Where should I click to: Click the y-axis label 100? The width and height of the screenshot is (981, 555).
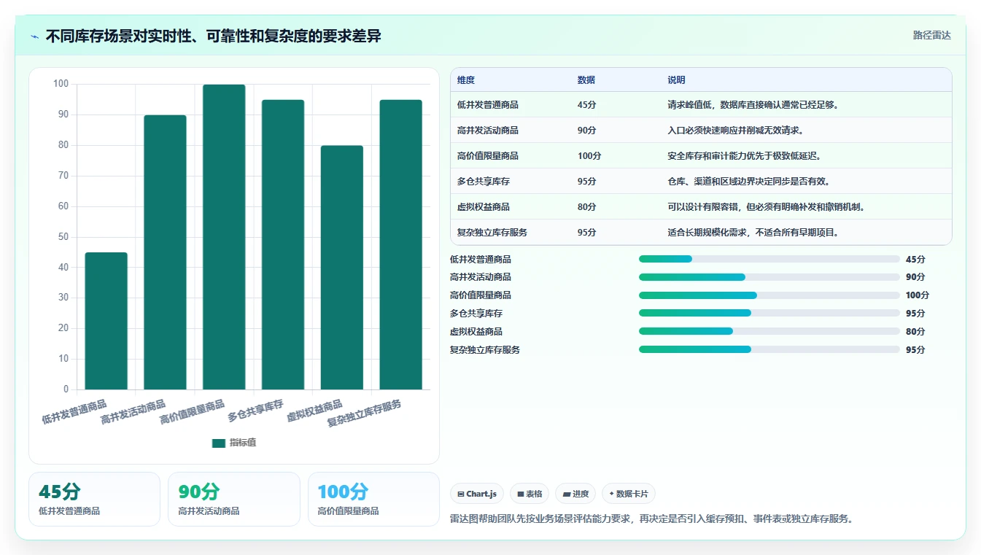(x=61, y=84)
